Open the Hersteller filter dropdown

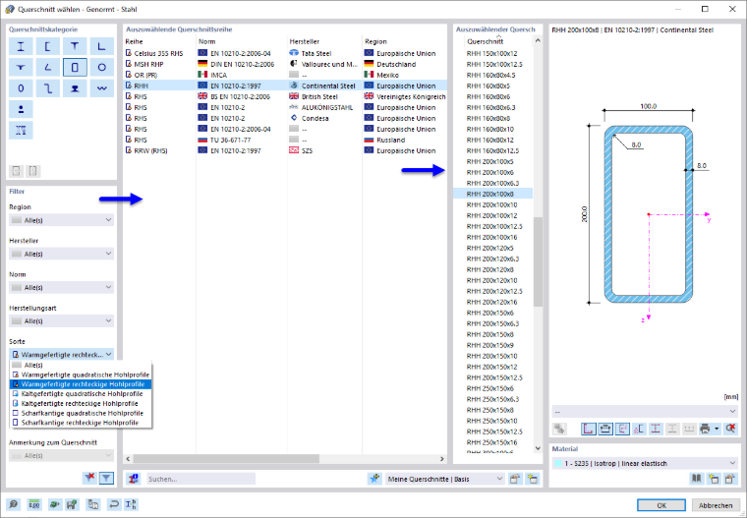[x=62, y=254]
